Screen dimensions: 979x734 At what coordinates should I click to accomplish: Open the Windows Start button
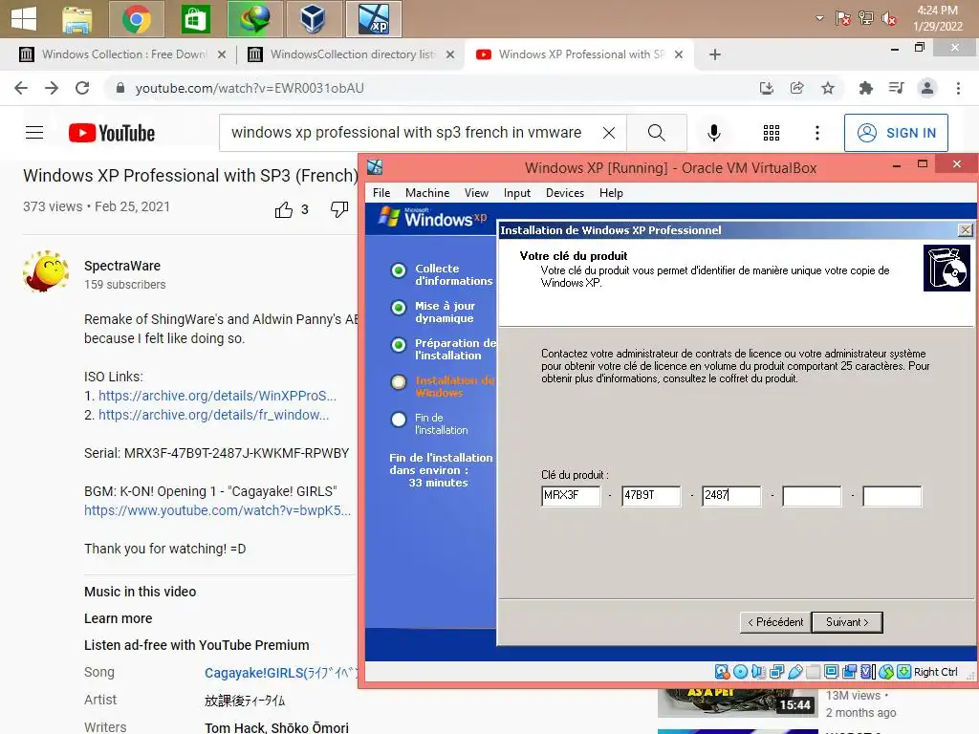pos(23,19)
